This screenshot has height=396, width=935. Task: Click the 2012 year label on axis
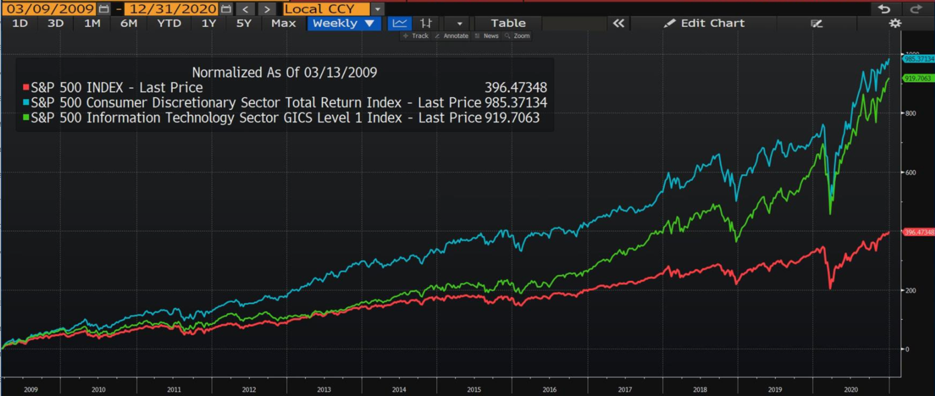pyautogui.click(x=249, y=389)
